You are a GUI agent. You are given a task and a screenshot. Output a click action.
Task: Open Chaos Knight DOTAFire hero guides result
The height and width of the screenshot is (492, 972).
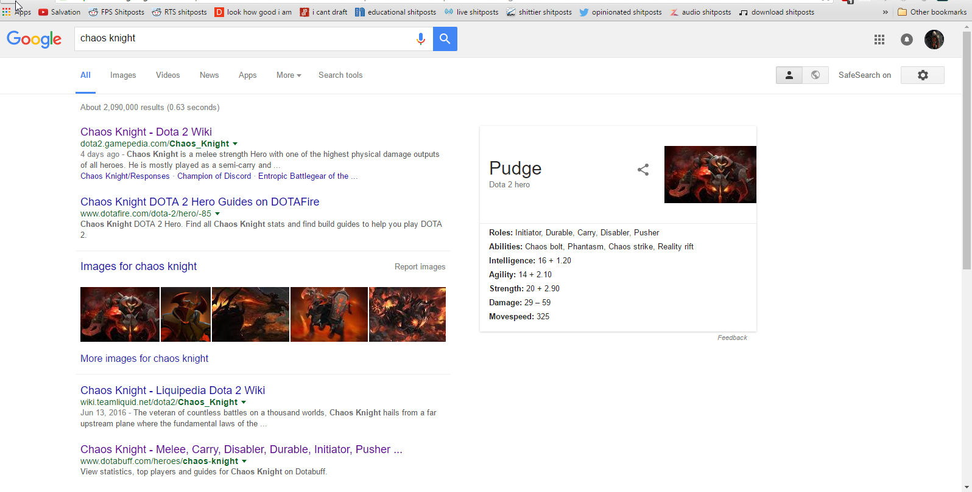200,202
